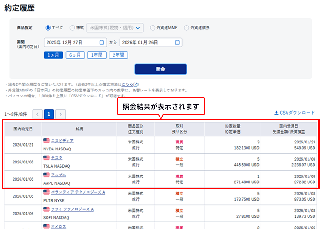Select the 株式 radio button
321x234 pixels.
coord(72,28)
